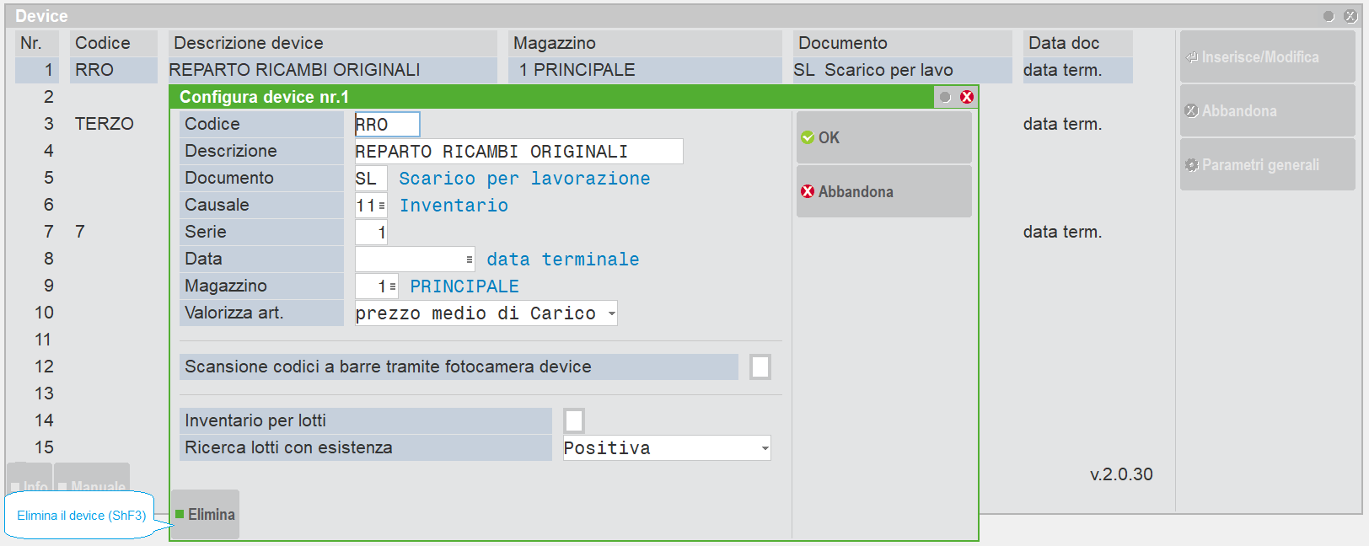
Task: Click the red X Abbandona in dialog
Action: click(883, 191)
